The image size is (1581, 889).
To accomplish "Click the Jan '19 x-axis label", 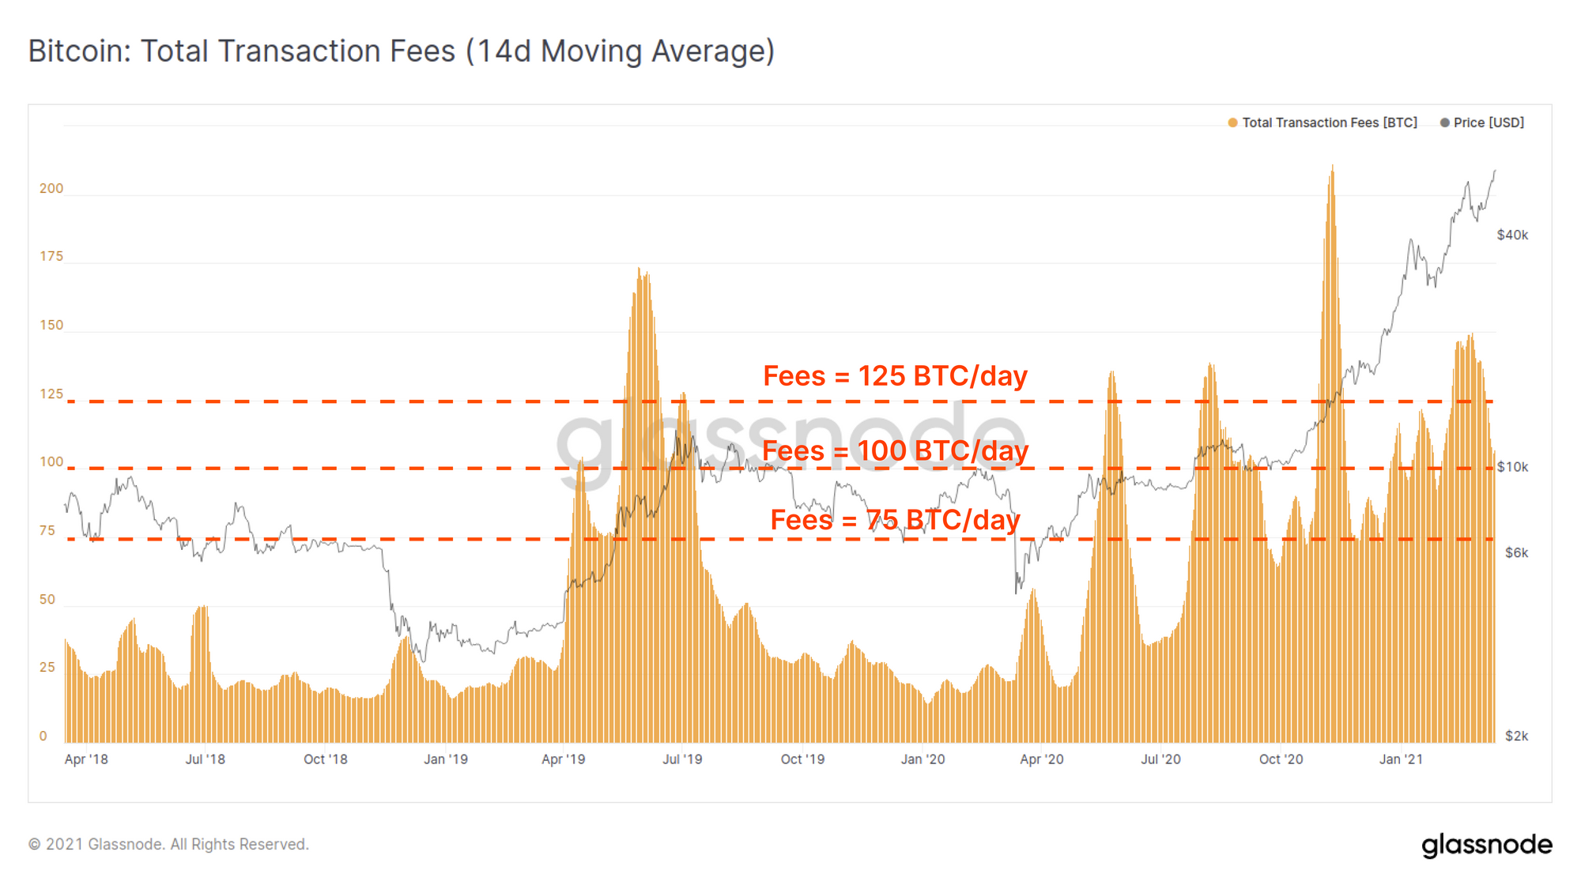I will click(445, 759).
